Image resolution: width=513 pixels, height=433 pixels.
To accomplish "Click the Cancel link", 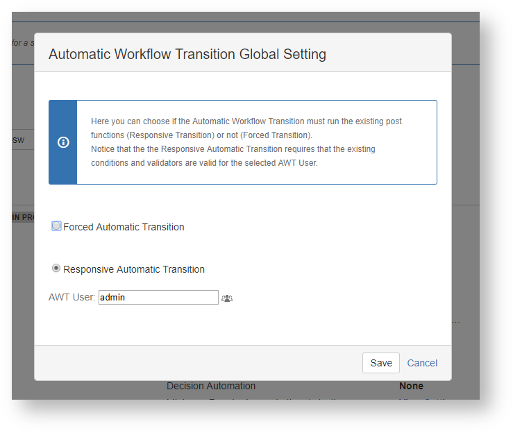I will pos(422,363).
